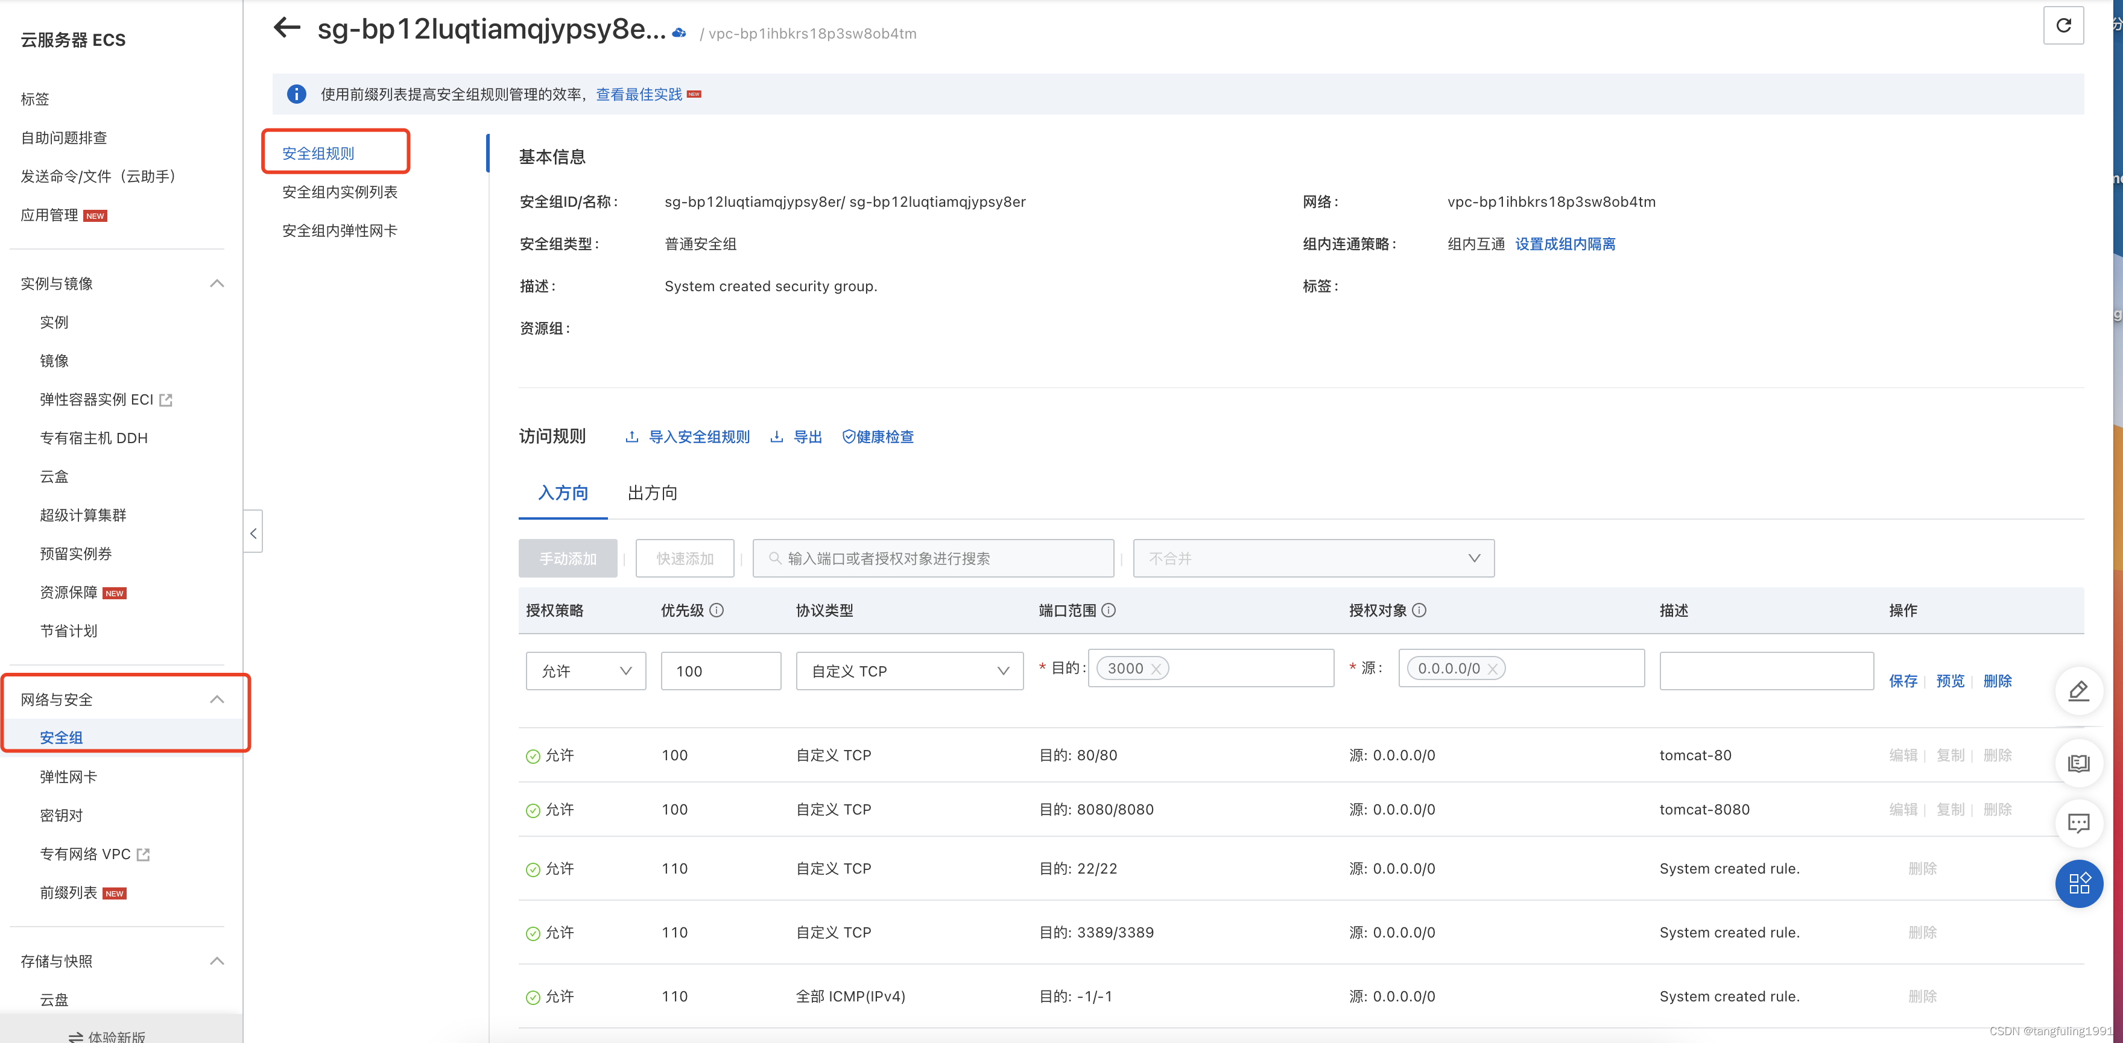The height and width of the screenshot is (1043, 2123).
Task: Open the 自定义 TCP protocol dropdown
Action: 909,670
